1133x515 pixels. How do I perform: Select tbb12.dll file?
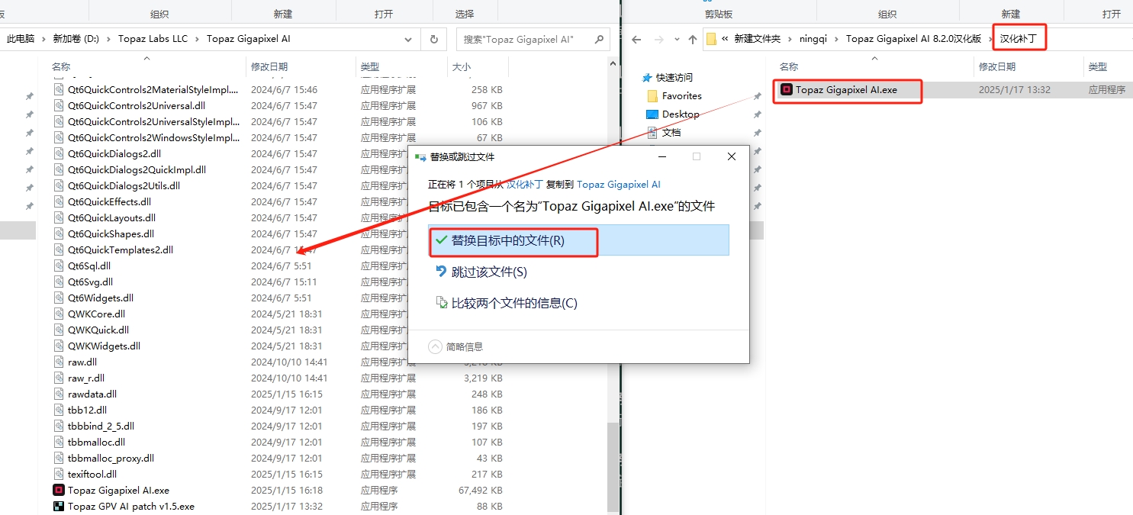click(87, 410)
